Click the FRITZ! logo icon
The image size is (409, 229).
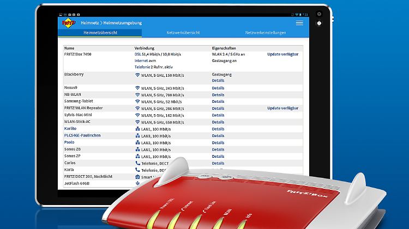point(69,23)
